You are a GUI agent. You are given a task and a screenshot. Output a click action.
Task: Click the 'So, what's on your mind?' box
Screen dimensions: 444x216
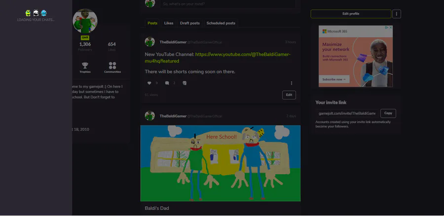coord(227,4)
